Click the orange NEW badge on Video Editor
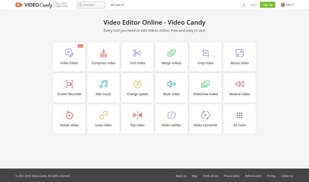309x182 pixels. [x=80, y=46]
